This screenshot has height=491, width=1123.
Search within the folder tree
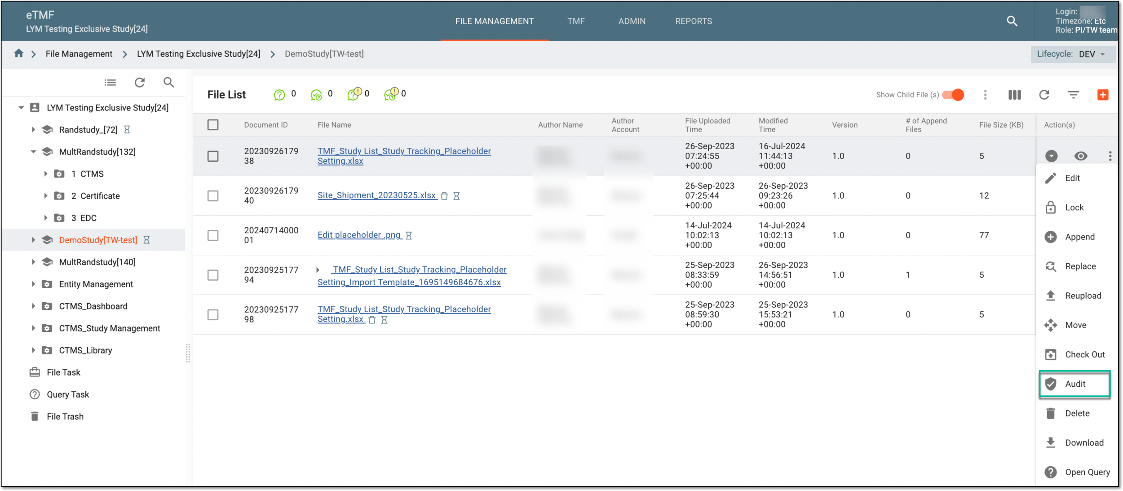pos(168,83)
